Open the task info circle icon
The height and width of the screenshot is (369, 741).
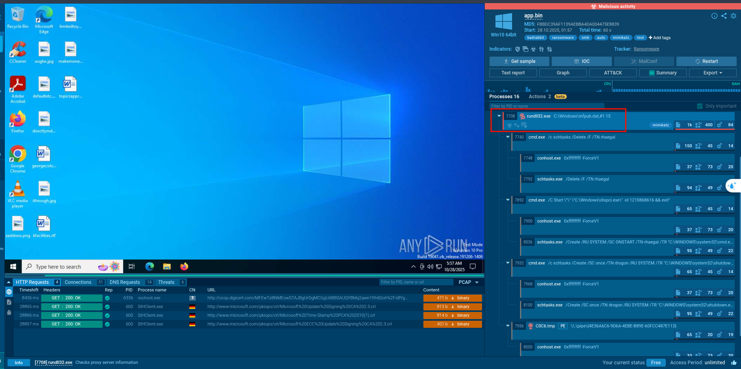click(x=714, y=16)
